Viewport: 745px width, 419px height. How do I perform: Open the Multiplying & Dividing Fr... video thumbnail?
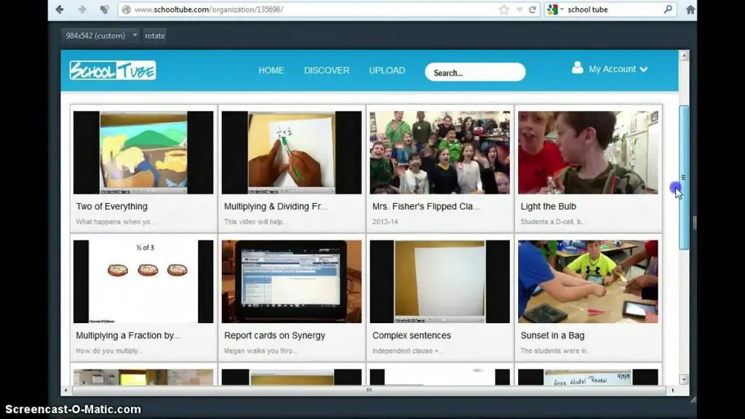[x=292, y=153]
